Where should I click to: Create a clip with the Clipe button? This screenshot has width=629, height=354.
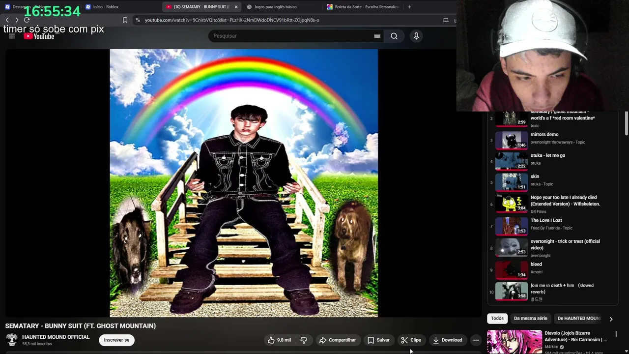411,340
